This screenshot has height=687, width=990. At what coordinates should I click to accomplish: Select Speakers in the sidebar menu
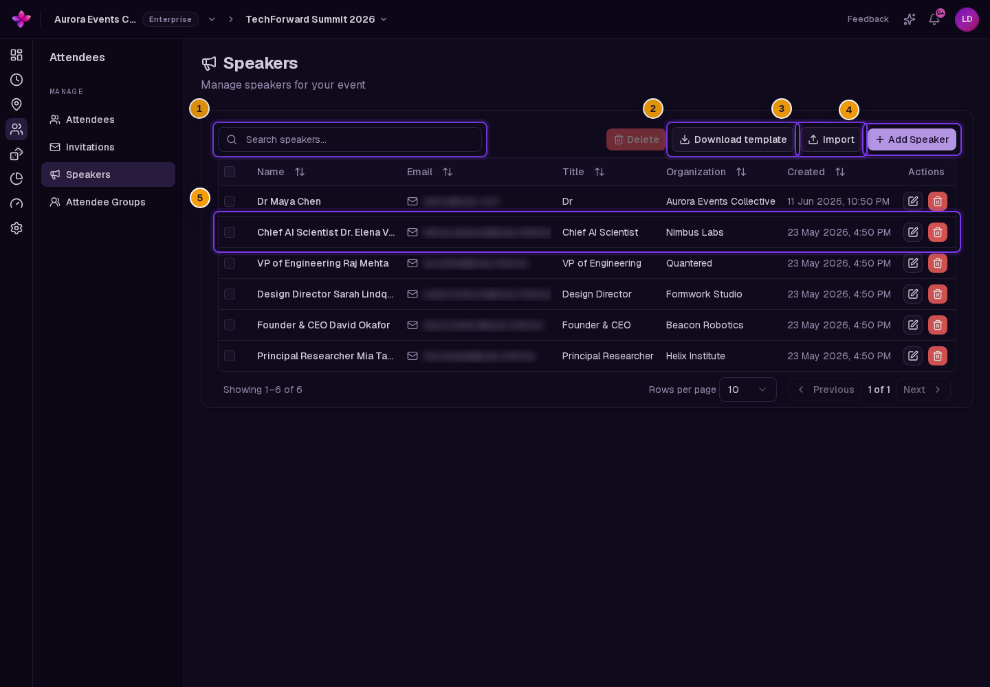(x=108, y=174)
